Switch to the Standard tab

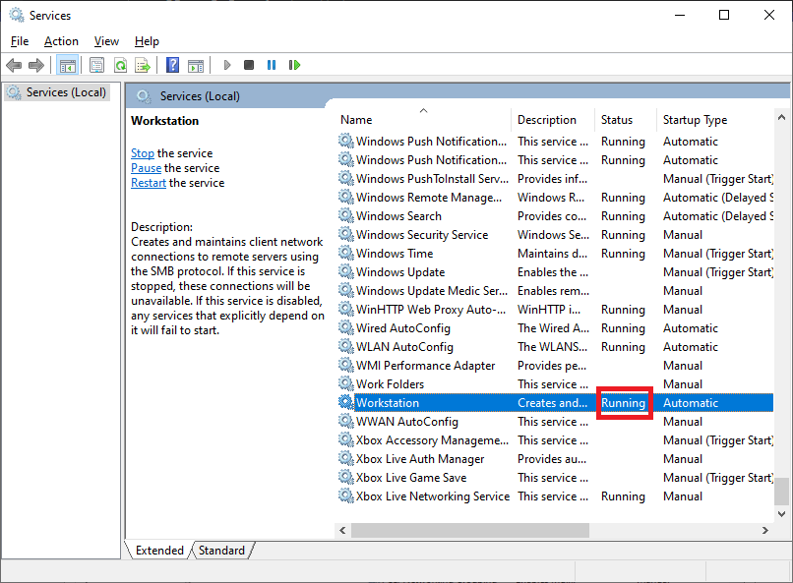(222, 551)
